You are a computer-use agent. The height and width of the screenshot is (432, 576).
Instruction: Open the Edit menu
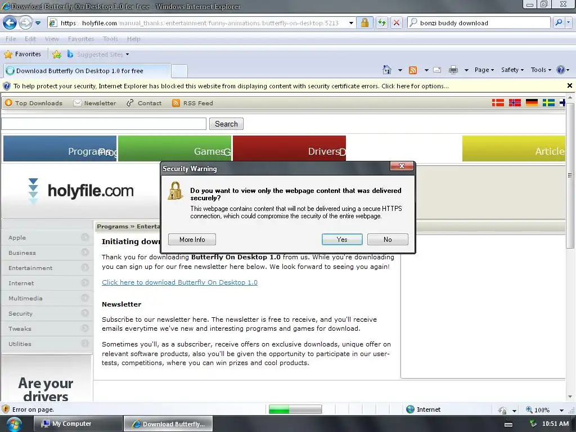pyautogui.click(x=30, y=39)
